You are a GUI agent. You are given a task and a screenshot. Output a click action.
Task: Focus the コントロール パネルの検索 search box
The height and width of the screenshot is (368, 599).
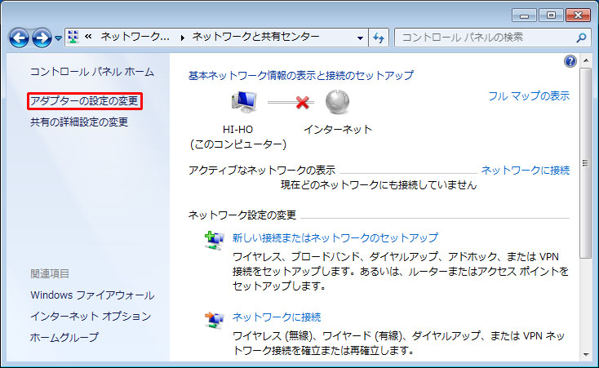(493, 38)
